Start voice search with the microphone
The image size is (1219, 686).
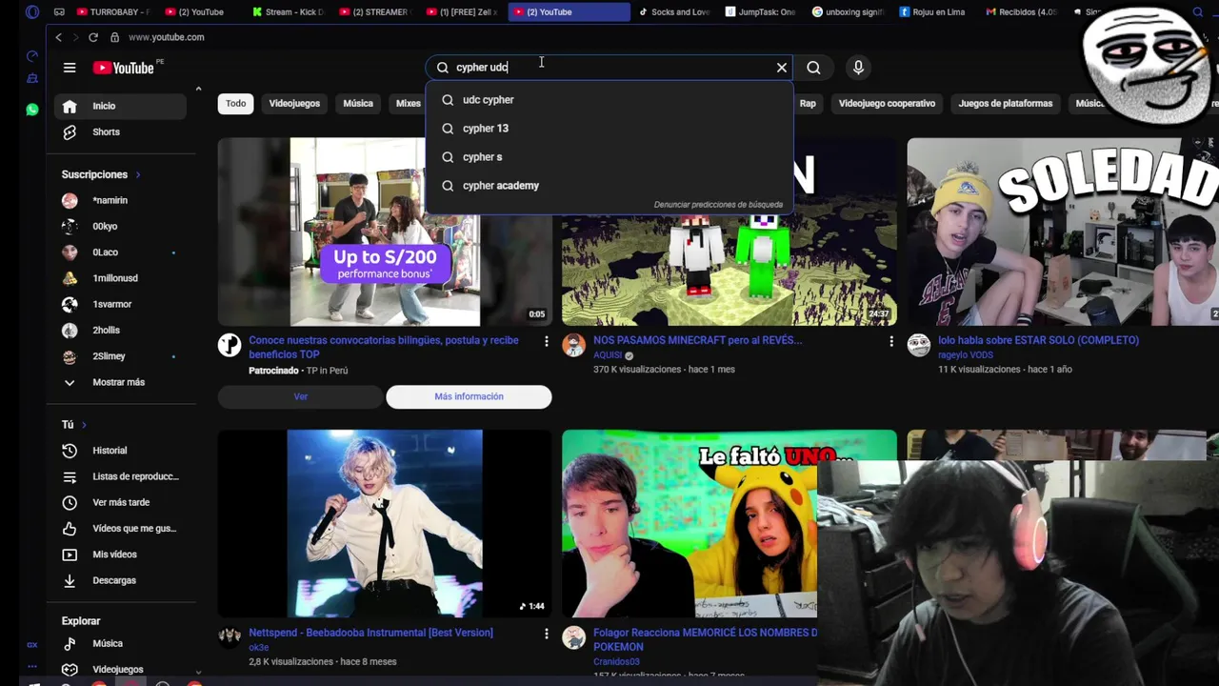858,68
